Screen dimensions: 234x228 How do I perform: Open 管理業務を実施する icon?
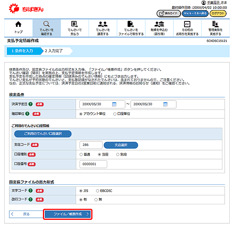tap(215, 25)
